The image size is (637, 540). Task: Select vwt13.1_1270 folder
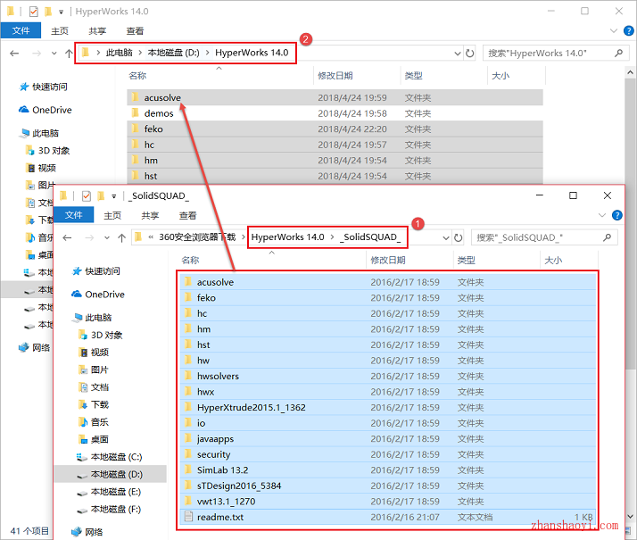point(388,501)
